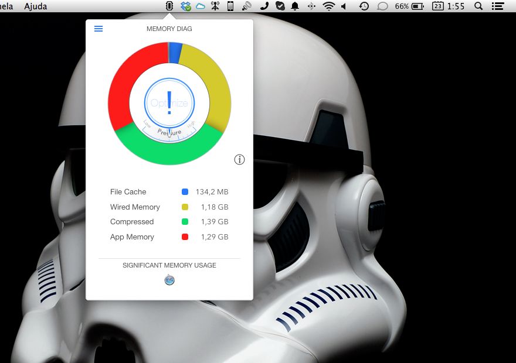Click the green Compressed color swatch
516x363 pixels.
(x=185, y=221)
